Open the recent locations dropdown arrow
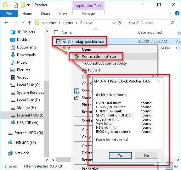The width and height of the screenshot is (181, 170). coord(23,22)
